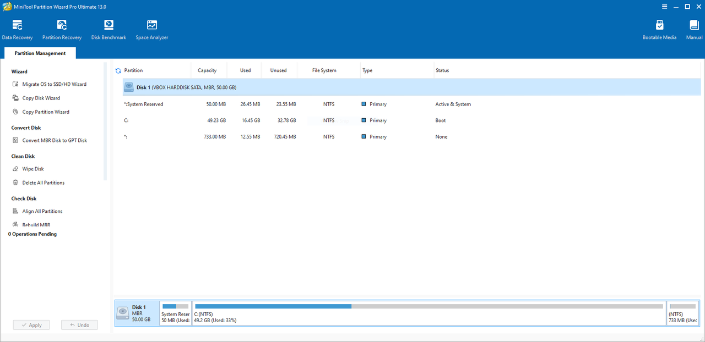Choose Delete All Partitions

43,183
